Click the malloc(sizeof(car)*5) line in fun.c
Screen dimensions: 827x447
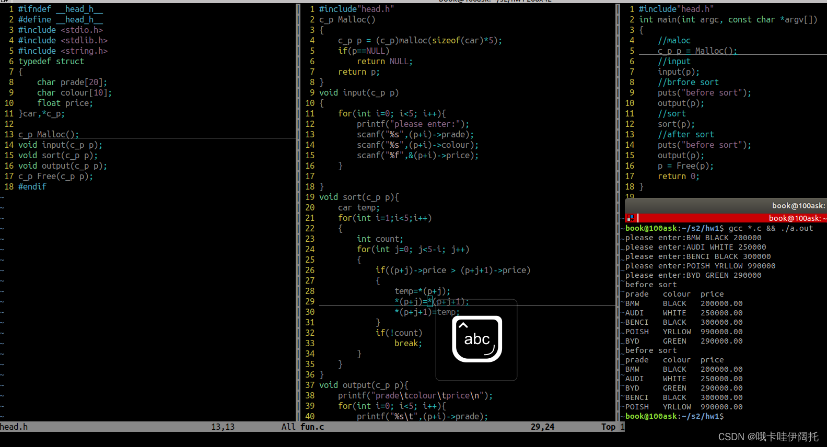[420, 40]
